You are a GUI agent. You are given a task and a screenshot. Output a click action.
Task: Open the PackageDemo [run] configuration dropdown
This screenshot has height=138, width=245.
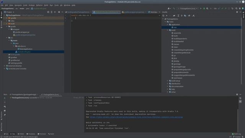pyautogui.click(x=188, y=8)
